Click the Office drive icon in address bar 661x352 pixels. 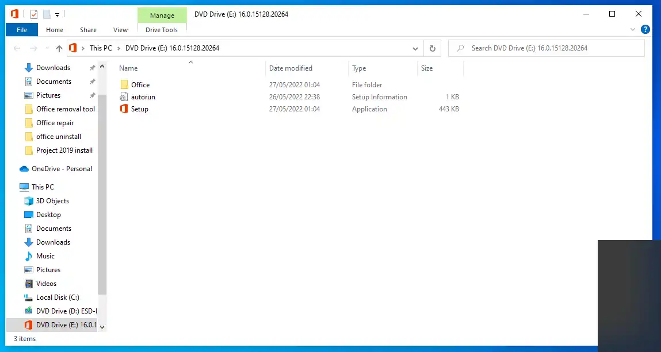(x=72, y=48)
